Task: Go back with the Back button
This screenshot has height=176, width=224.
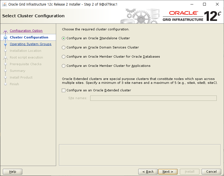Action: pos(148,172)
